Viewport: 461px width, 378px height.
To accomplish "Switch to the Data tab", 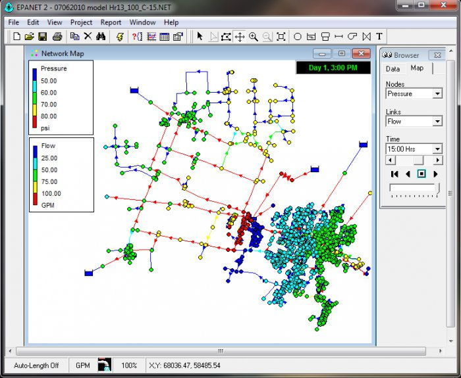I will pyautogui.click(x=393, y=68).
